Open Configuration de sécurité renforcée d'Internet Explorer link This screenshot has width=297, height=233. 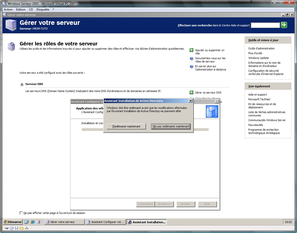[266, 72]
